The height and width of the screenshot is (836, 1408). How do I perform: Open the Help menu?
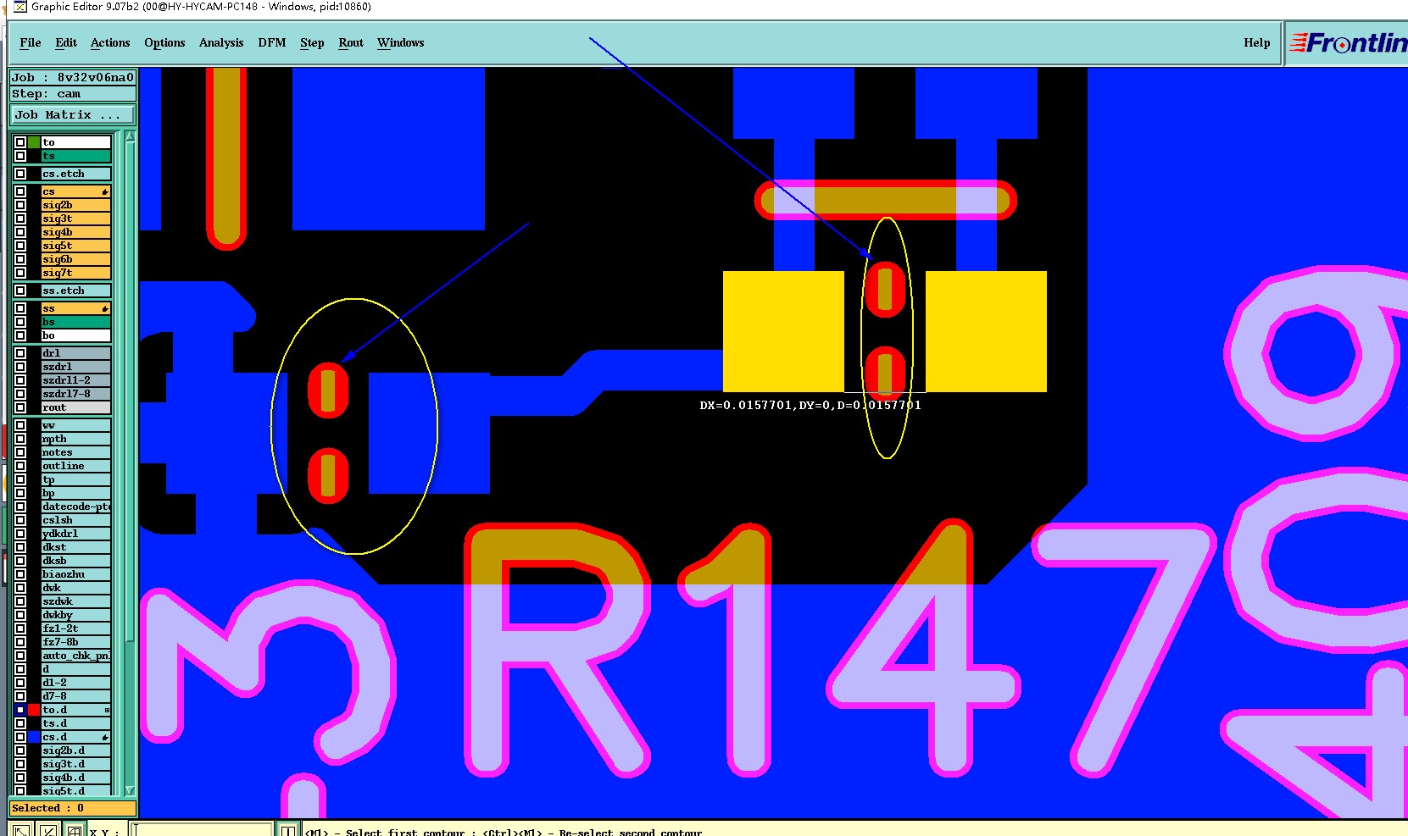coord(1257,42)
